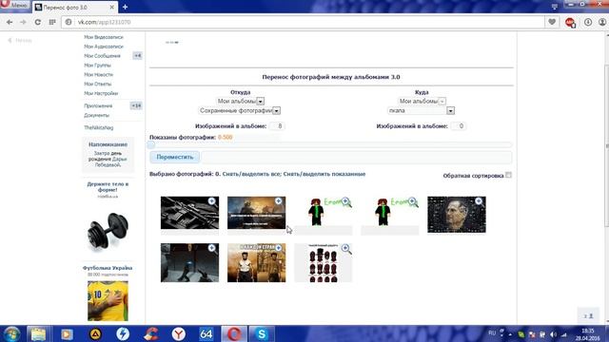Viewport: 609px width, 342px height.
Task: Select the rifle photo thumbnail
Action: tap(189, 213)
